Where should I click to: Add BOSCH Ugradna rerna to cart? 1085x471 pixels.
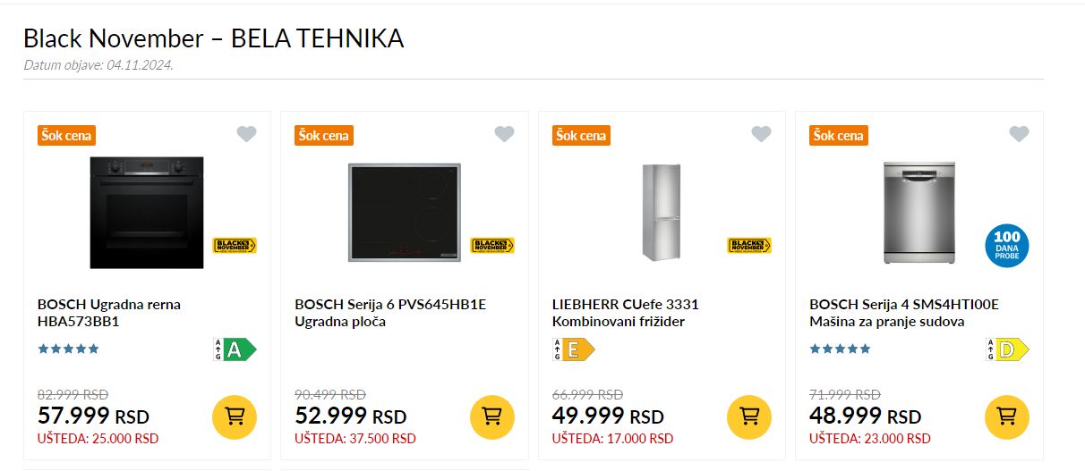point(235,416)
